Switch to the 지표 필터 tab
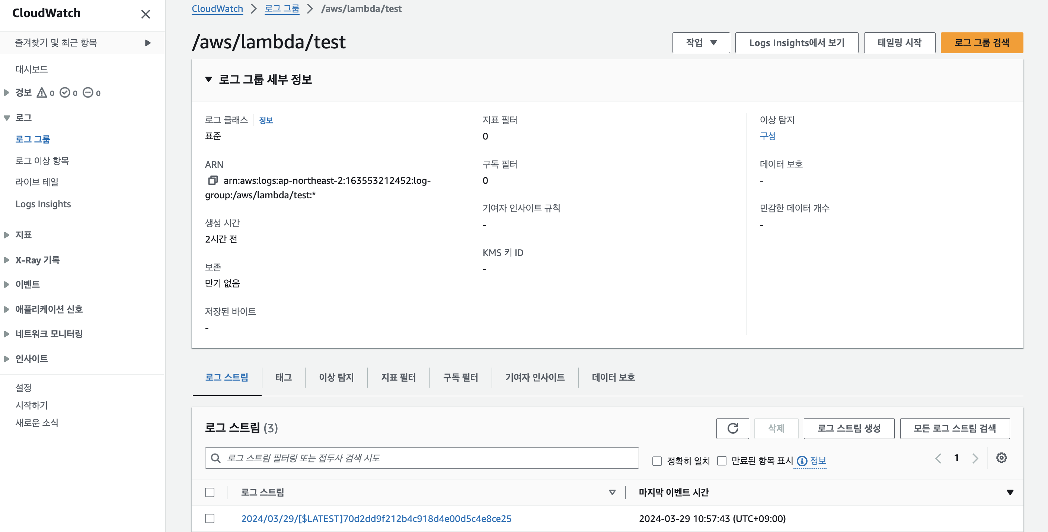The height and width of the screenshot is (532, 1048). 398,378
